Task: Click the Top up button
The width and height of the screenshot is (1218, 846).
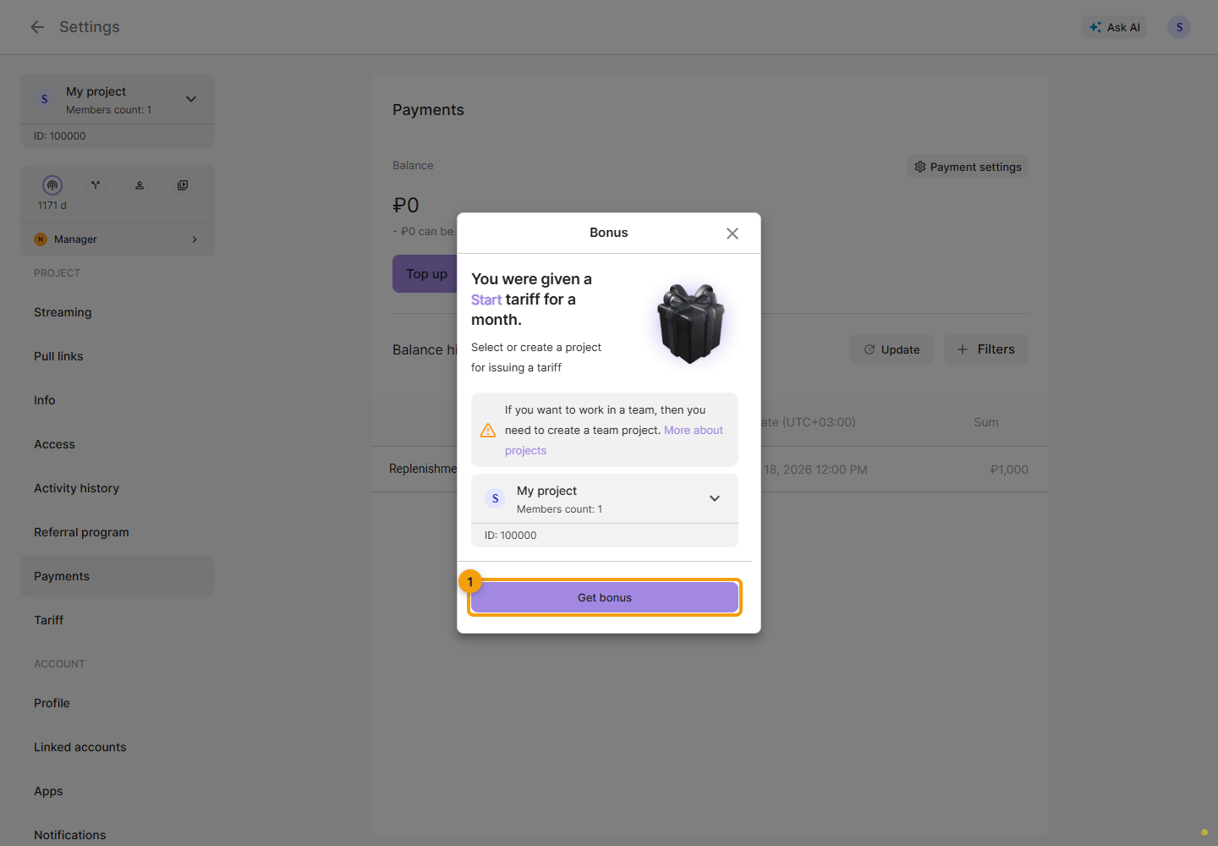Action: tap(426, 274)
